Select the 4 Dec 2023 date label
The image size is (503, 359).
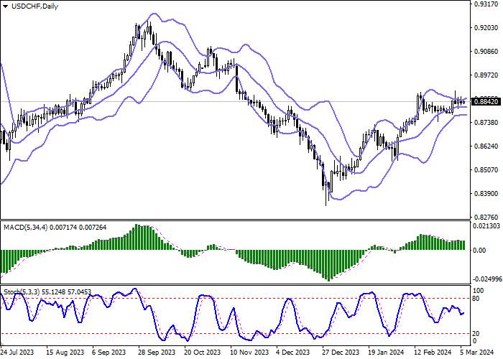293,352
